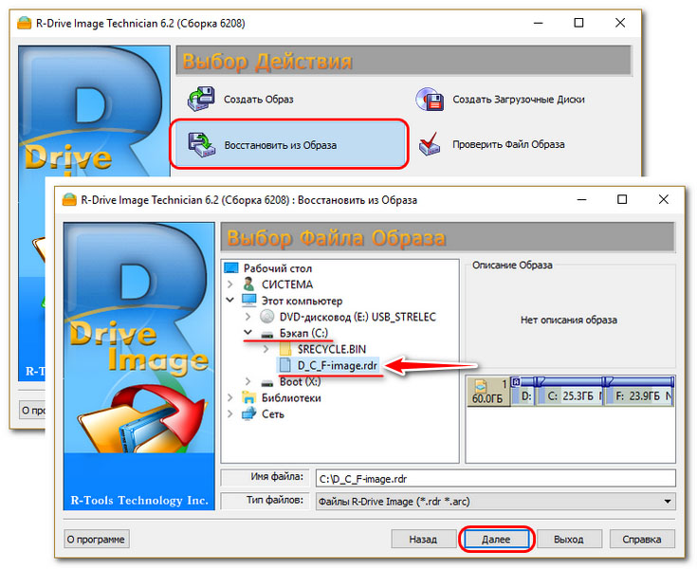697x569 pixels.
Task: Open the Тип файлов dropdown
Action: (668, 502)
